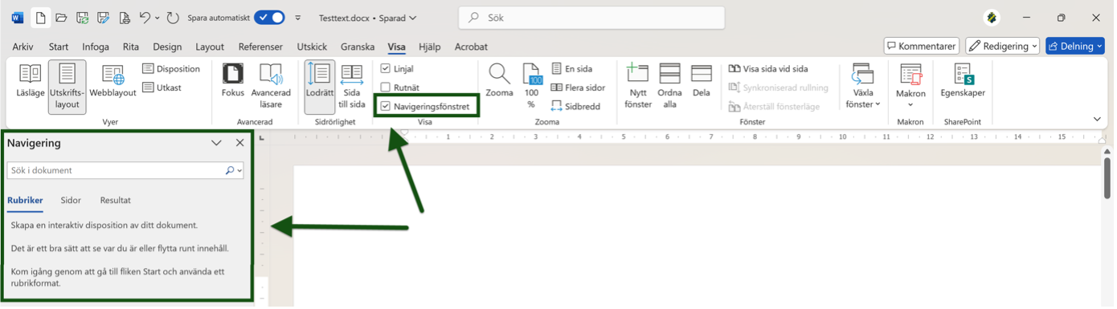This screenshot has height=309, width=1117.
Task: Select the Rubriker tab in Navigering
Action: (x=25, y=201)
